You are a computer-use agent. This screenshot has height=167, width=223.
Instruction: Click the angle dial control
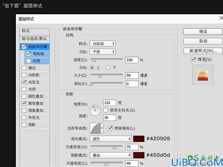[95, 110]
